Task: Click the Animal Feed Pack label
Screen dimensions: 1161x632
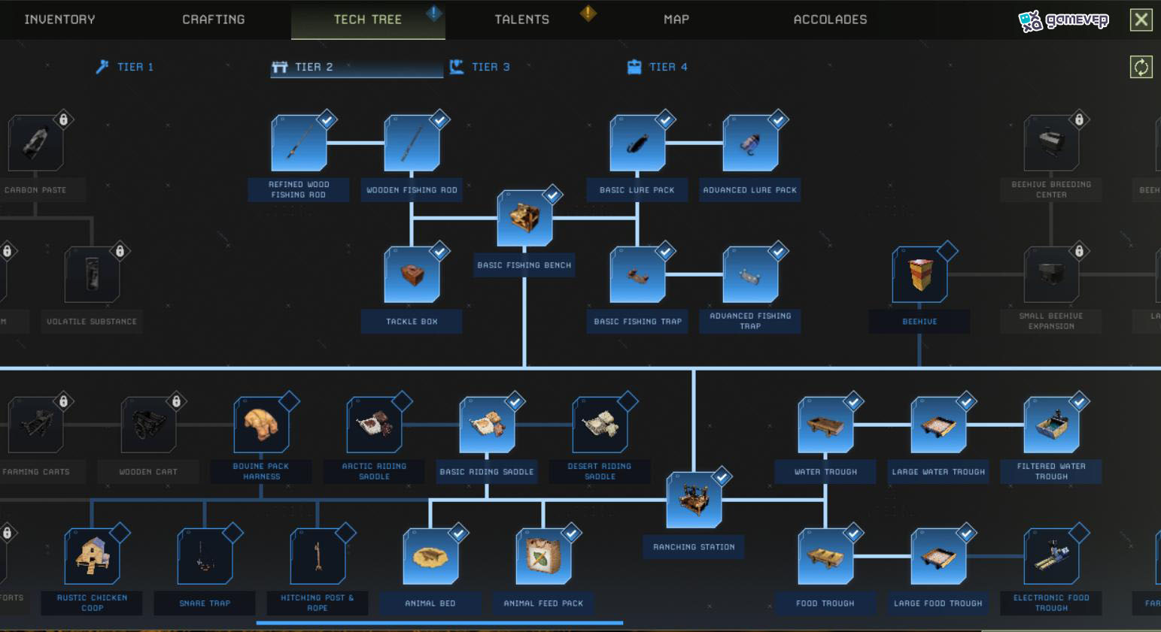Action: click(543, 603)
